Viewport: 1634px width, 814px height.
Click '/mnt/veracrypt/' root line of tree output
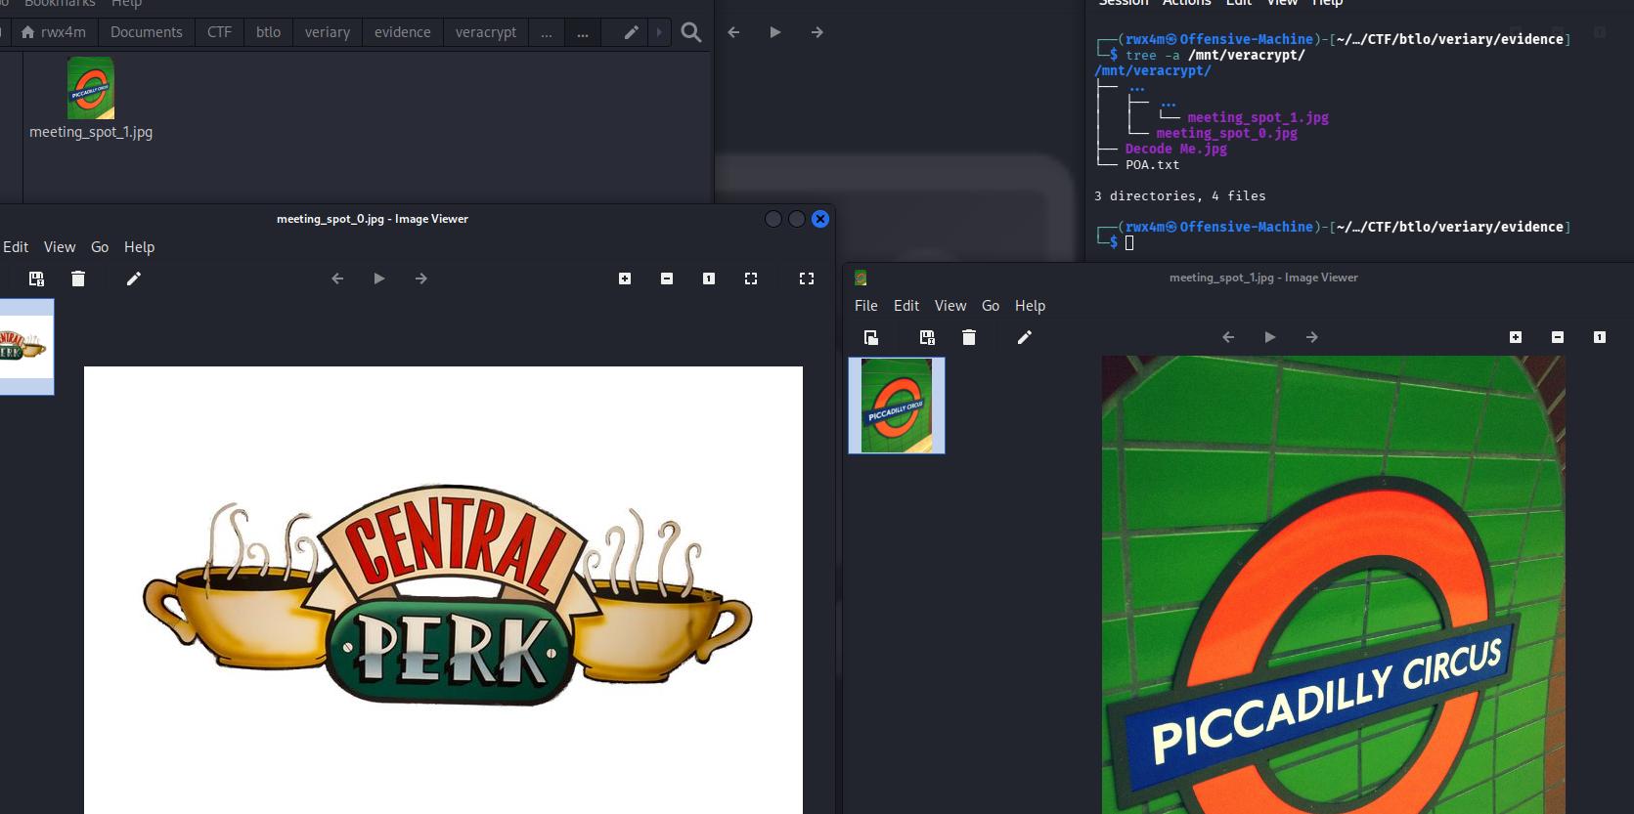pos(1152,70)
